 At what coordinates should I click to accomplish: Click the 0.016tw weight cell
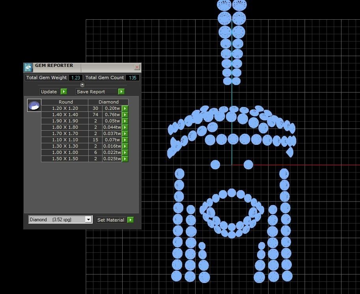click(112, 146)
